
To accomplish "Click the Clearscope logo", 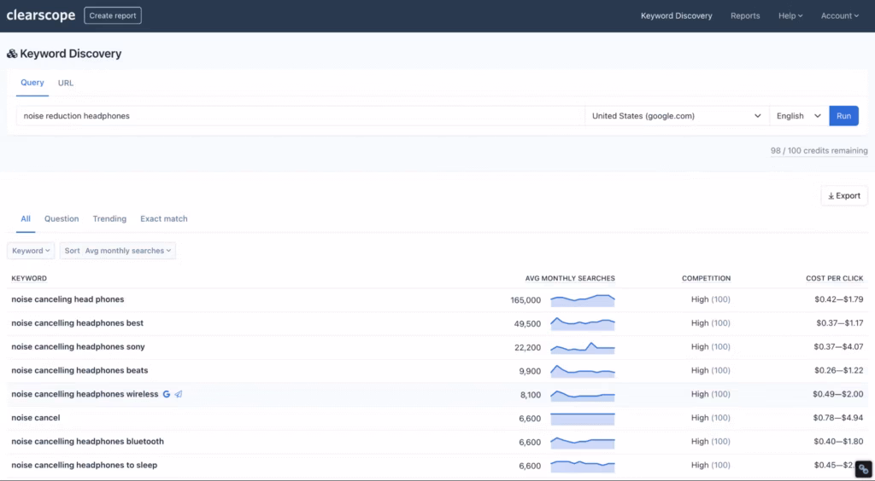I will 41,15.
